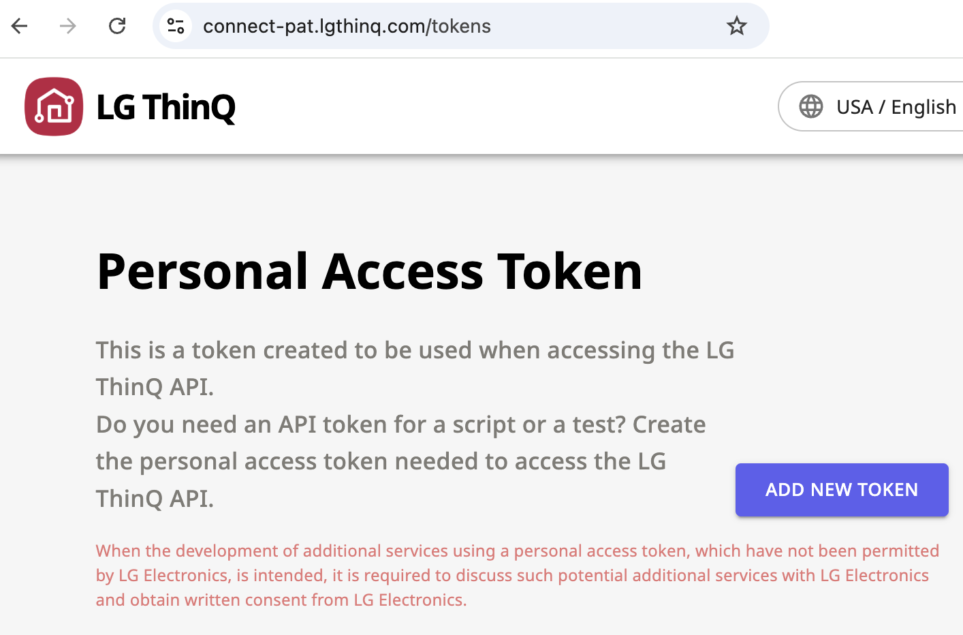Click the browser back arrow

point(20,26)
